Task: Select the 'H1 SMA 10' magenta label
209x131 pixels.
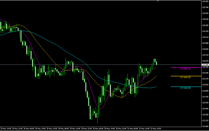Action: point(185,69)
